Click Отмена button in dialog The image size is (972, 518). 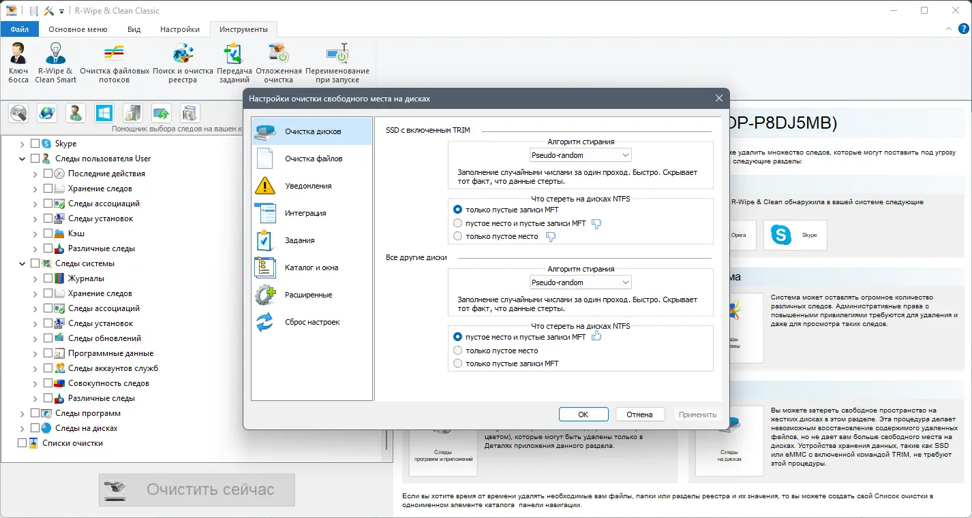pos(640,414)
